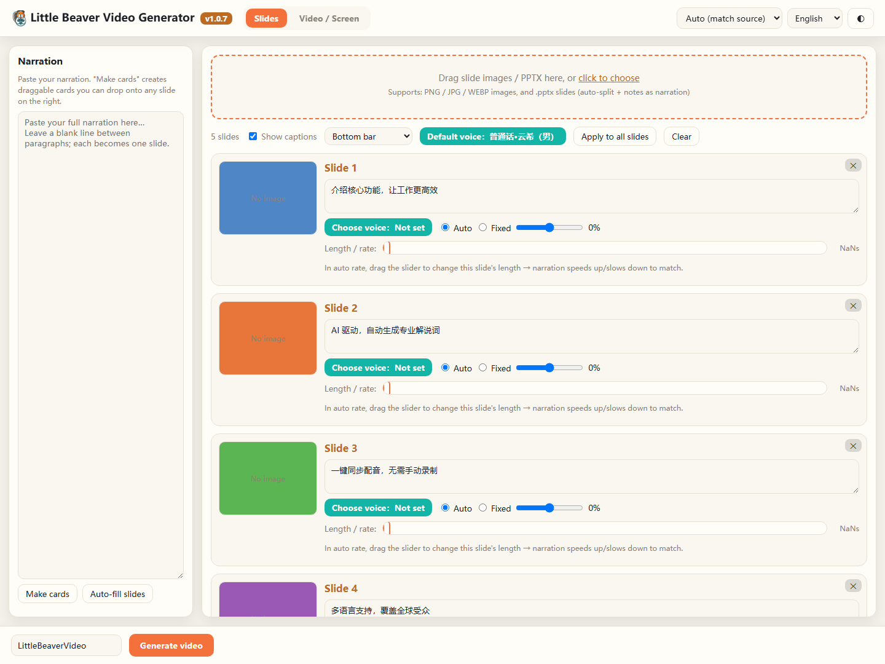Choose voice for Slide 2

378,368
